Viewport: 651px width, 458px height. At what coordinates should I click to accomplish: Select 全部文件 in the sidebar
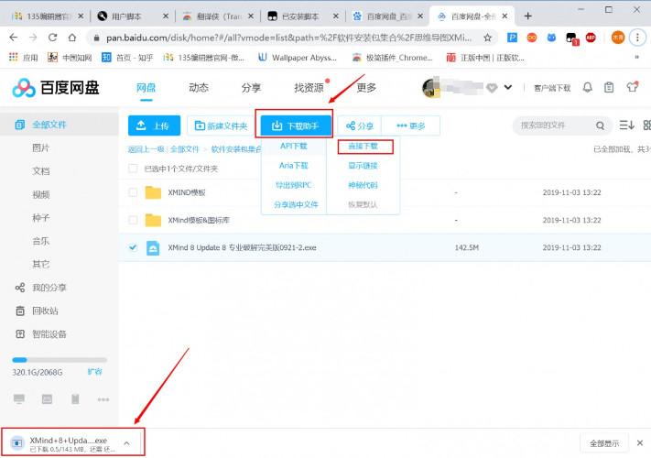point(59,125)
